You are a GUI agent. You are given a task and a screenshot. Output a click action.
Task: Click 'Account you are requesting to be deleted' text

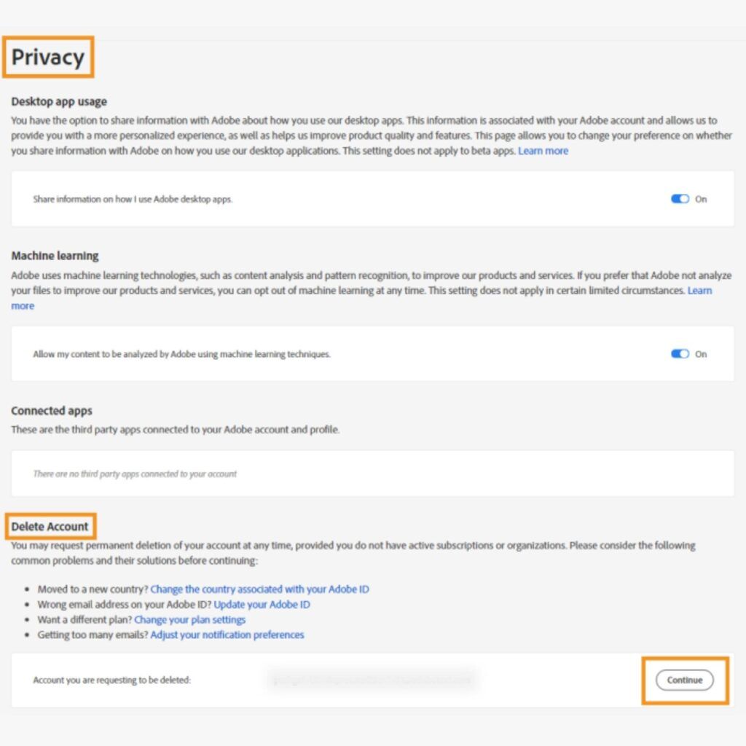pos(111,680)
